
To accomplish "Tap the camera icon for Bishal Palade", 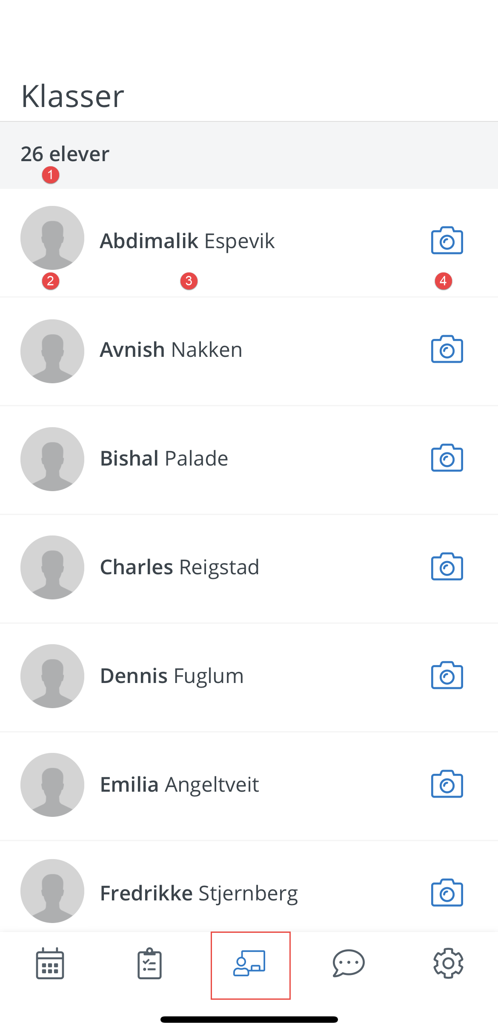I will (x=447, y=458).
